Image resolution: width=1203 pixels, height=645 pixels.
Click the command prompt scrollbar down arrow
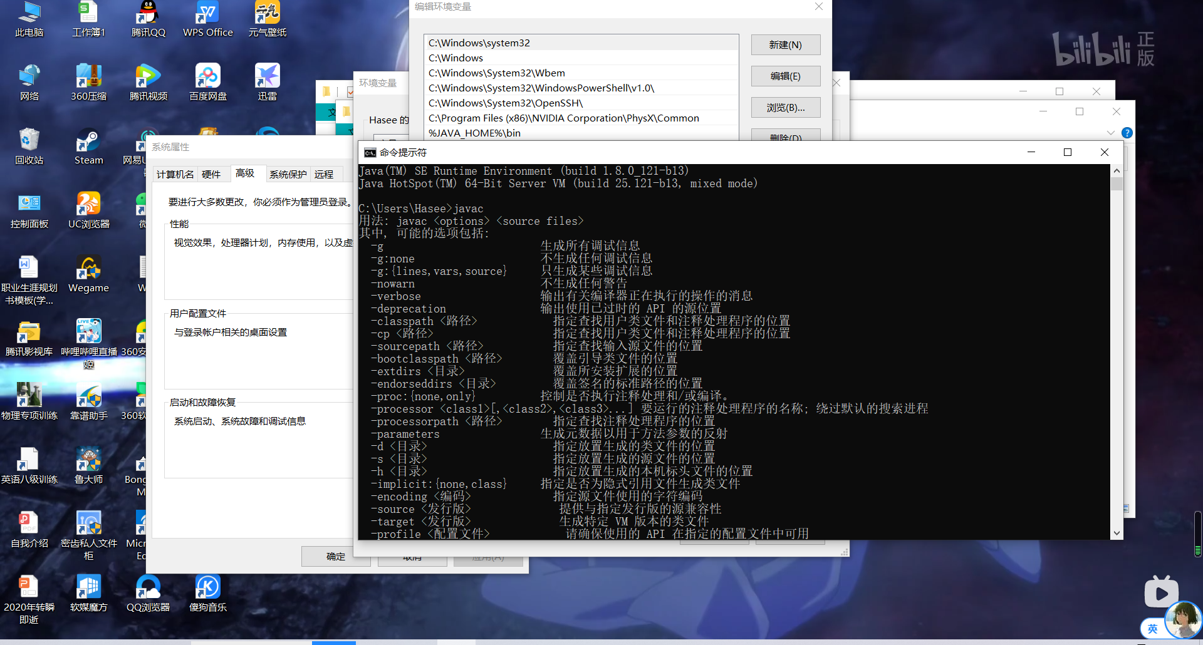[x=1117, y=534]
